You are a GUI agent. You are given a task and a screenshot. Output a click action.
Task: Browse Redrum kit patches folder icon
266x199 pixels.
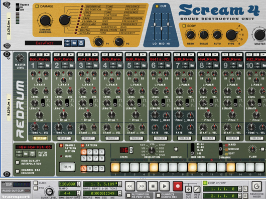coord(26,153)
